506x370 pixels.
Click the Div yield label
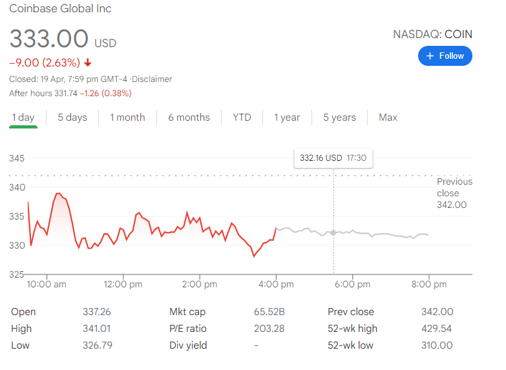pos(188,345)
